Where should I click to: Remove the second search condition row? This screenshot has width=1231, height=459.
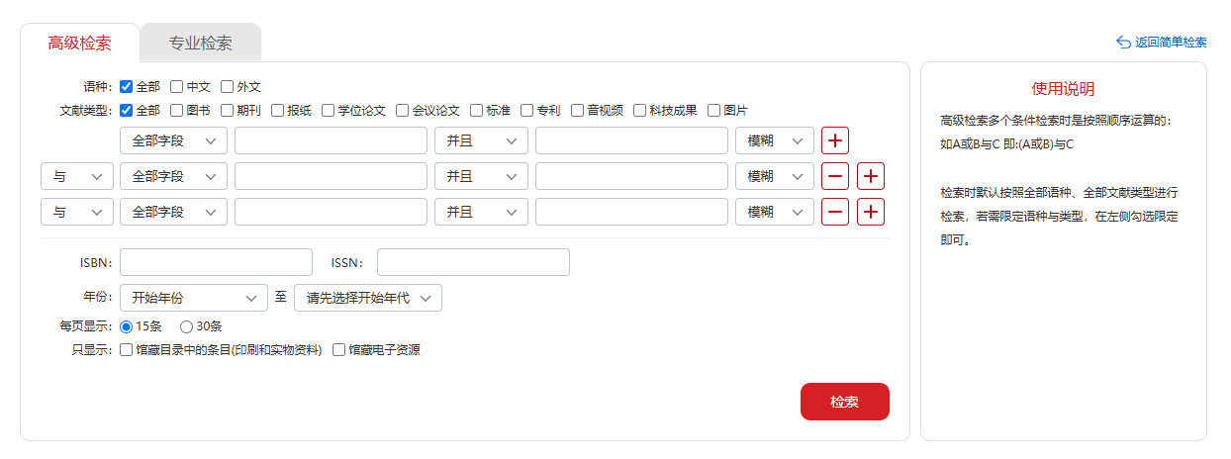[835, 176]
